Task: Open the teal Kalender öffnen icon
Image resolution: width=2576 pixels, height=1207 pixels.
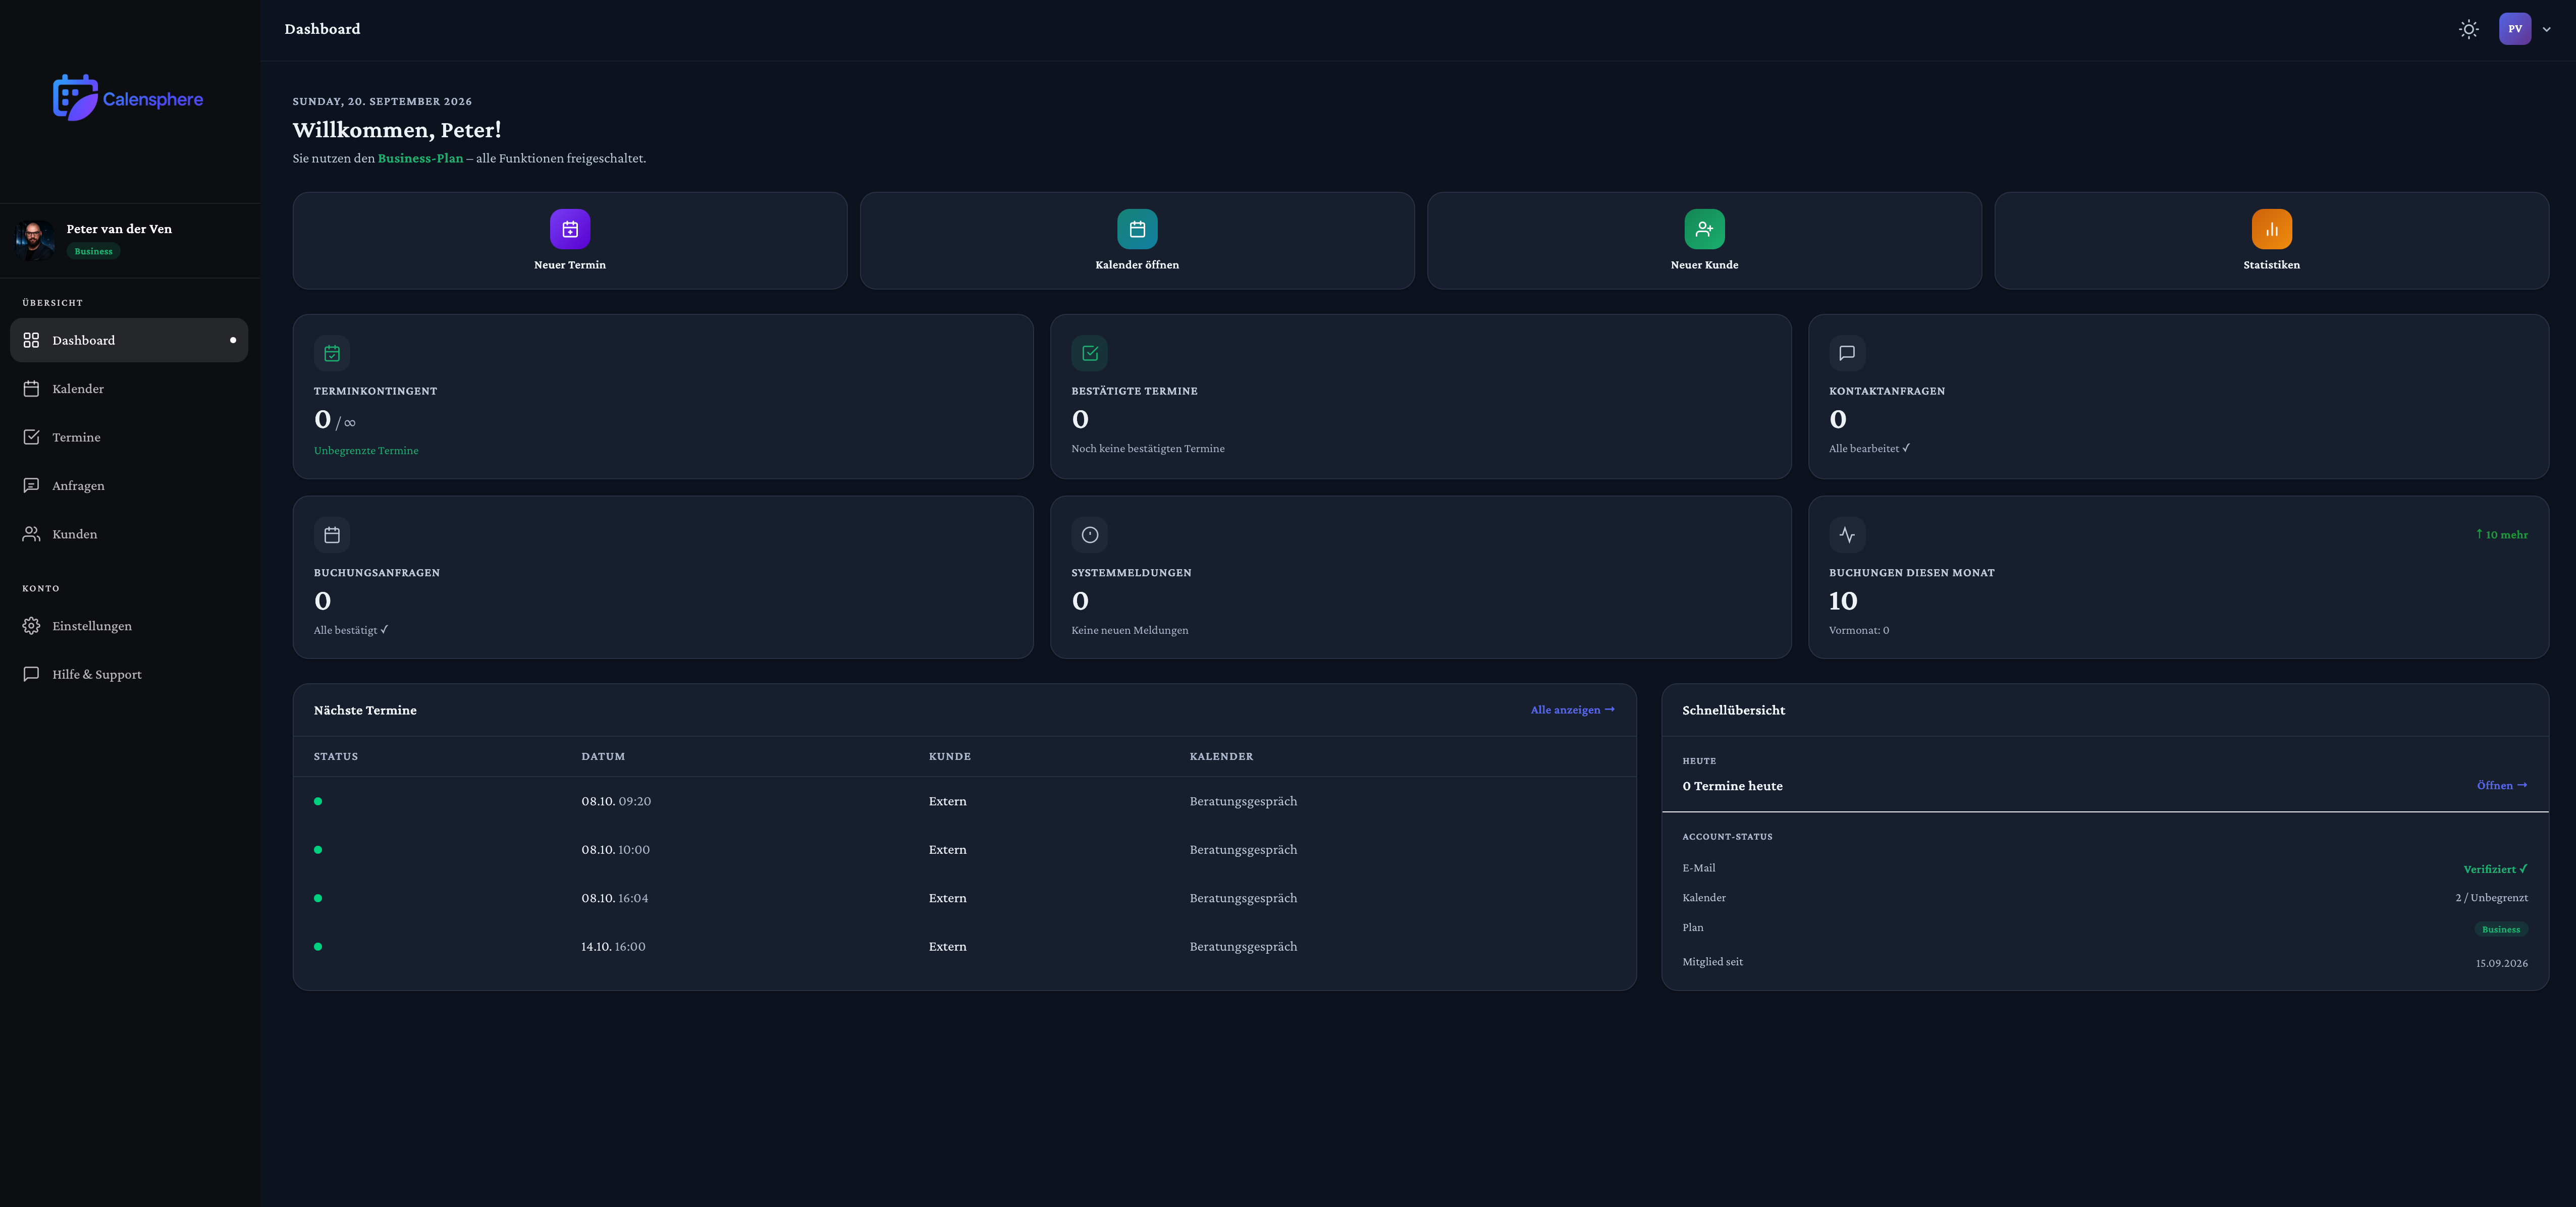Action: 1137,229
